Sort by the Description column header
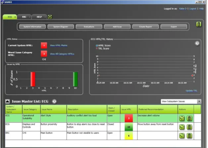 click(x=87, y=109)
